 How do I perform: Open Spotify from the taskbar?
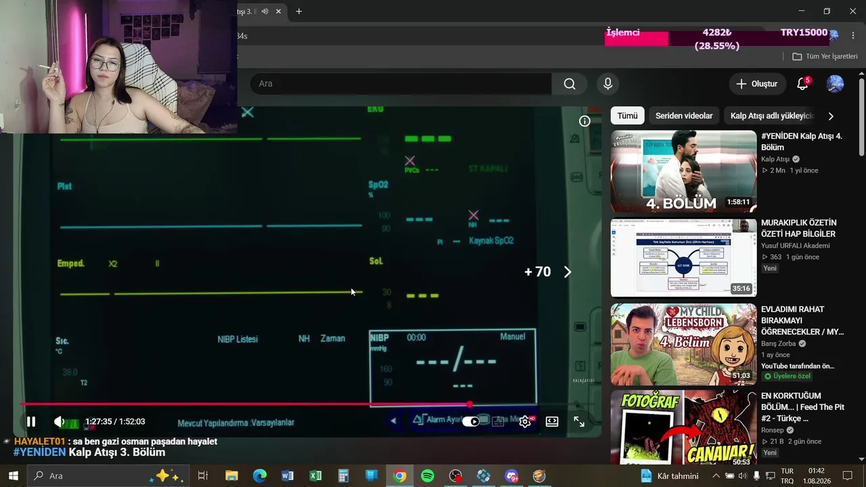point(428,476)
